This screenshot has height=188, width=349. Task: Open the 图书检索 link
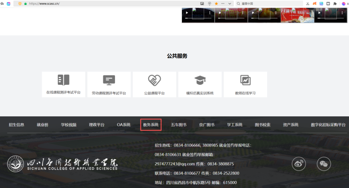point(263,125)
